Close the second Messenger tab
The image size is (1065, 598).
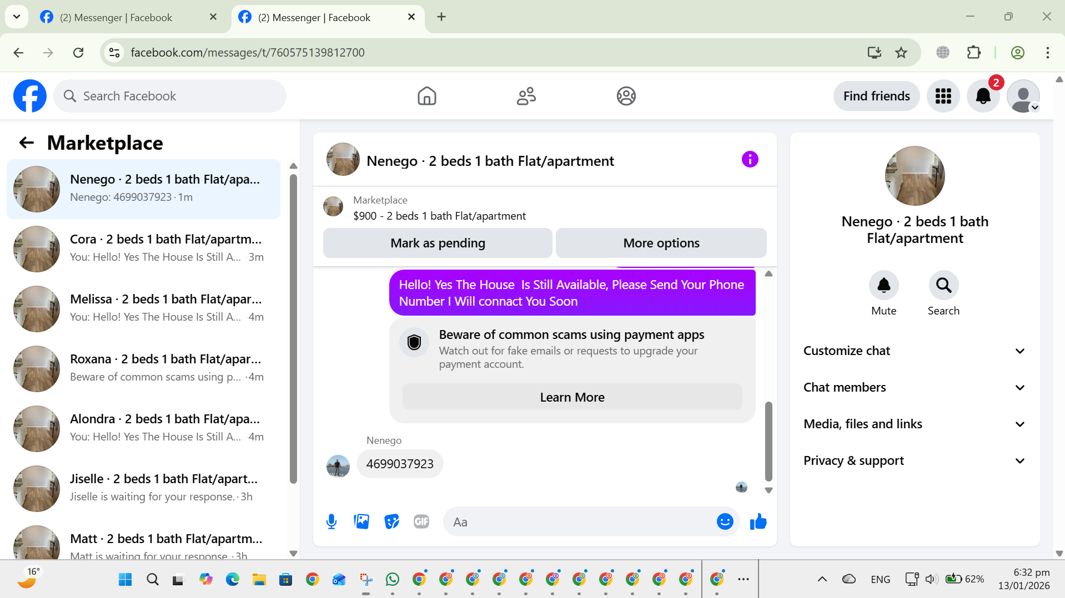click(411, 17)
